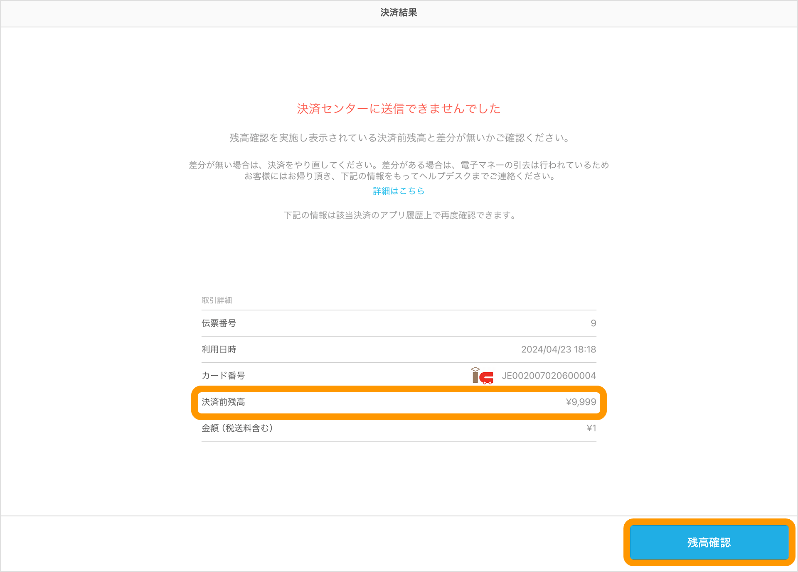The image size is (798, 572).
Task: Click the date 2024/04/23 18:18
Action: point(559,350)
